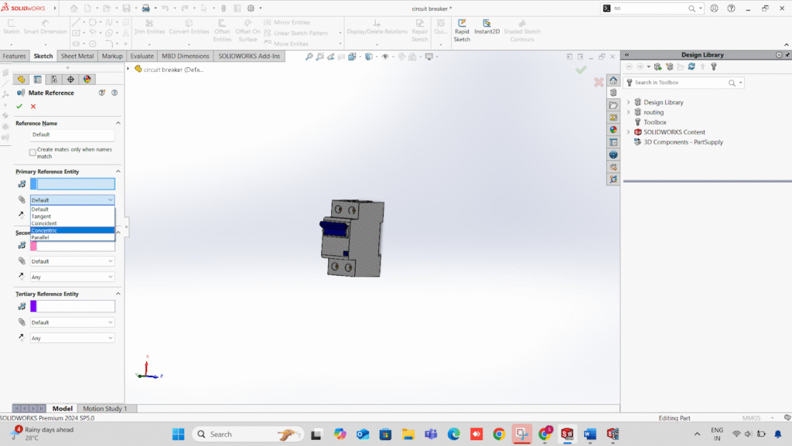Cancel Mate Reference with the red X

point(33,106)
